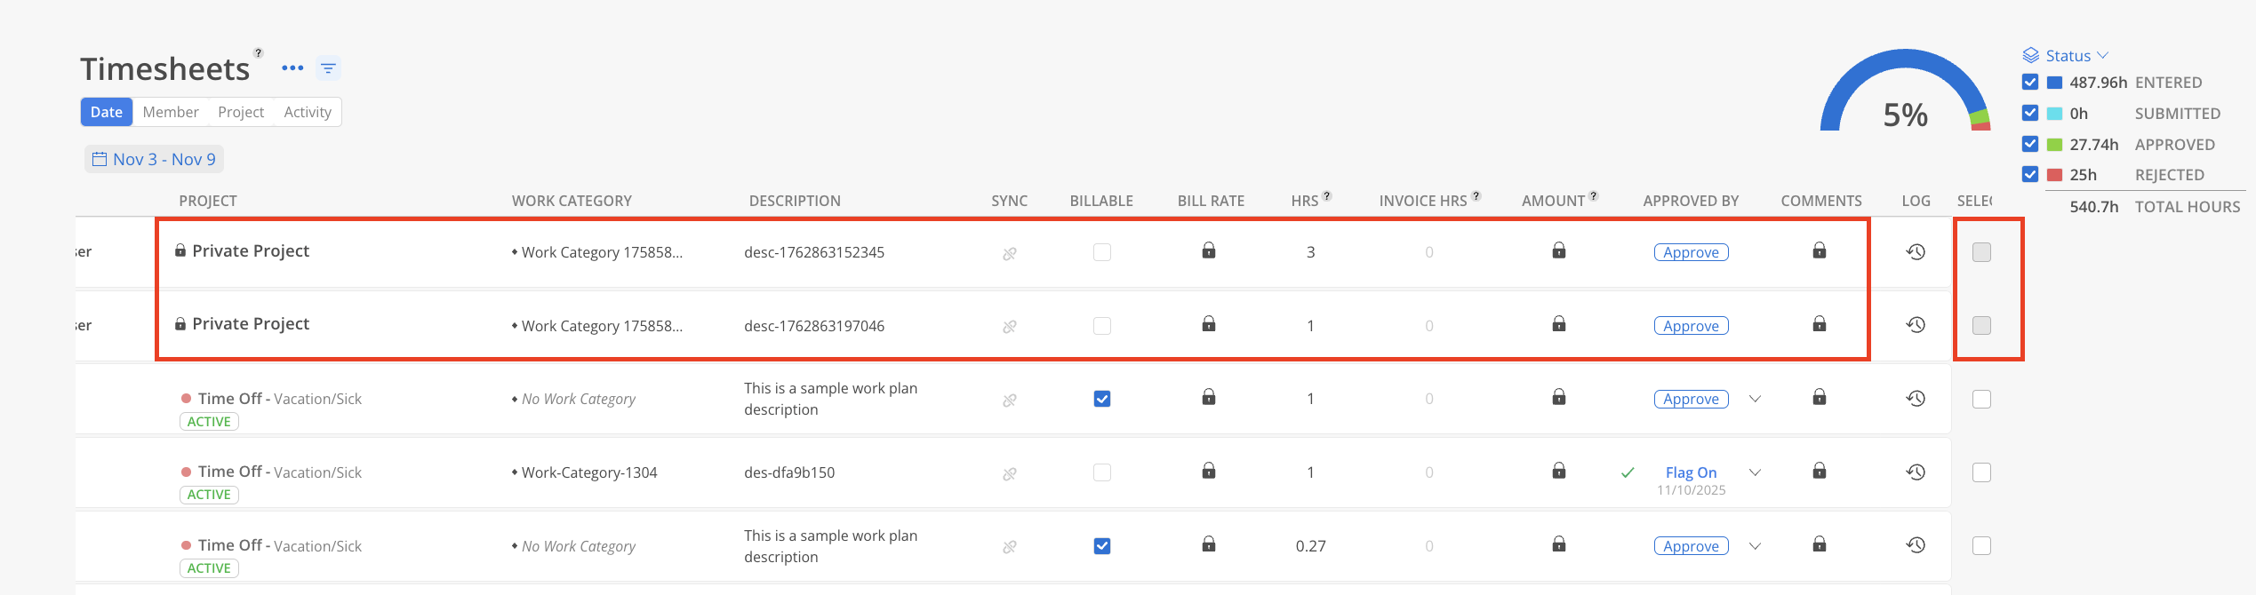This screenshot has width=2256, height=595.
Task: Click the bill rate lock in the des-dfa9b150 row
Action: click(1209, 471)
